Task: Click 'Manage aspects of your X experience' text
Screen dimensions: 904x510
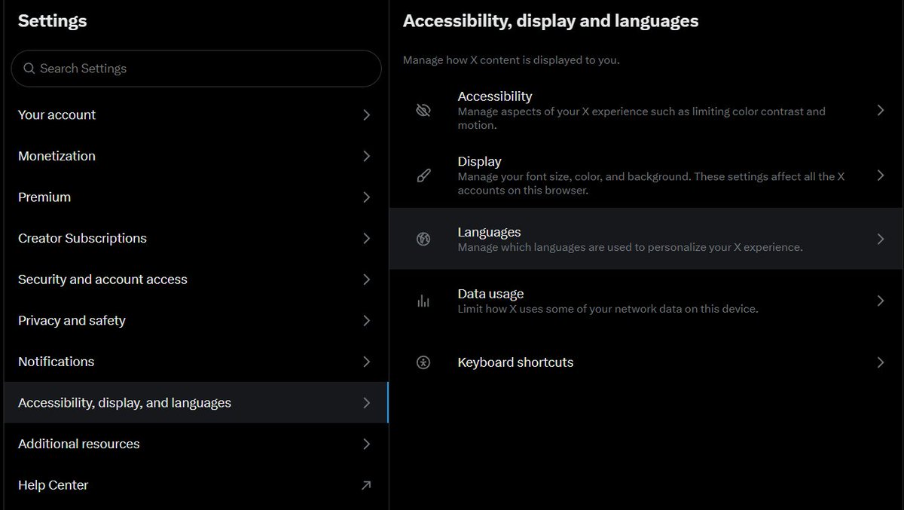Action: tap(642, 118)
